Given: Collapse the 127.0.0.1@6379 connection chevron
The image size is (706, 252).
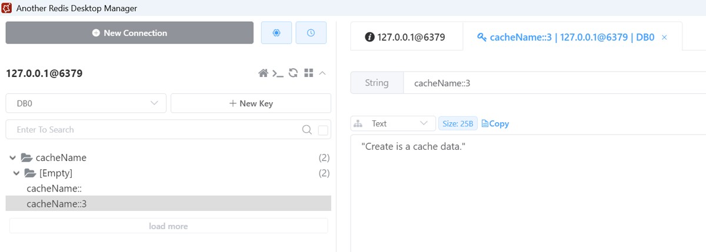Looking at the screenshot, I should [322, 73].
